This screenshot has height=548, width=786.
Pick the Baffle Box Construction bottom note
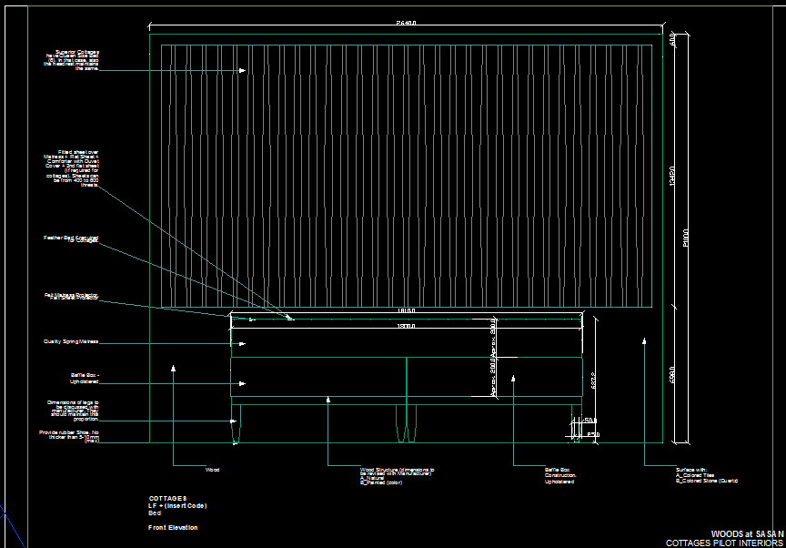click(x=560, y=475)
